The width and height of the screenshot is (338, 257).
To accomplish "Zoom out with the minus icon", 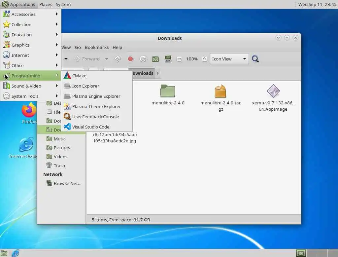I will [179, 59].
